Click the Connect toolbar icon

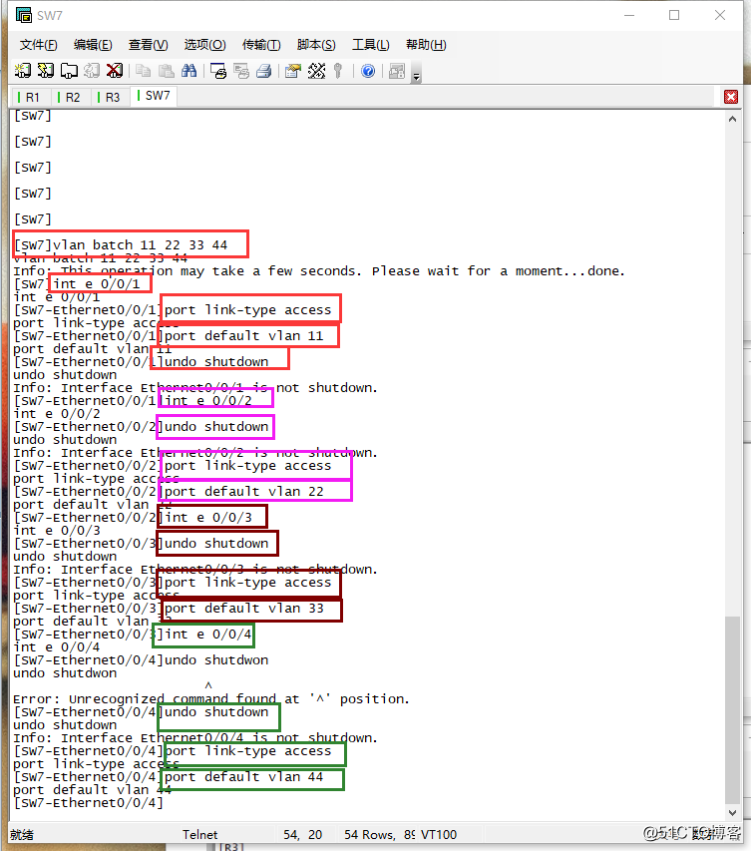click(22, 71)
